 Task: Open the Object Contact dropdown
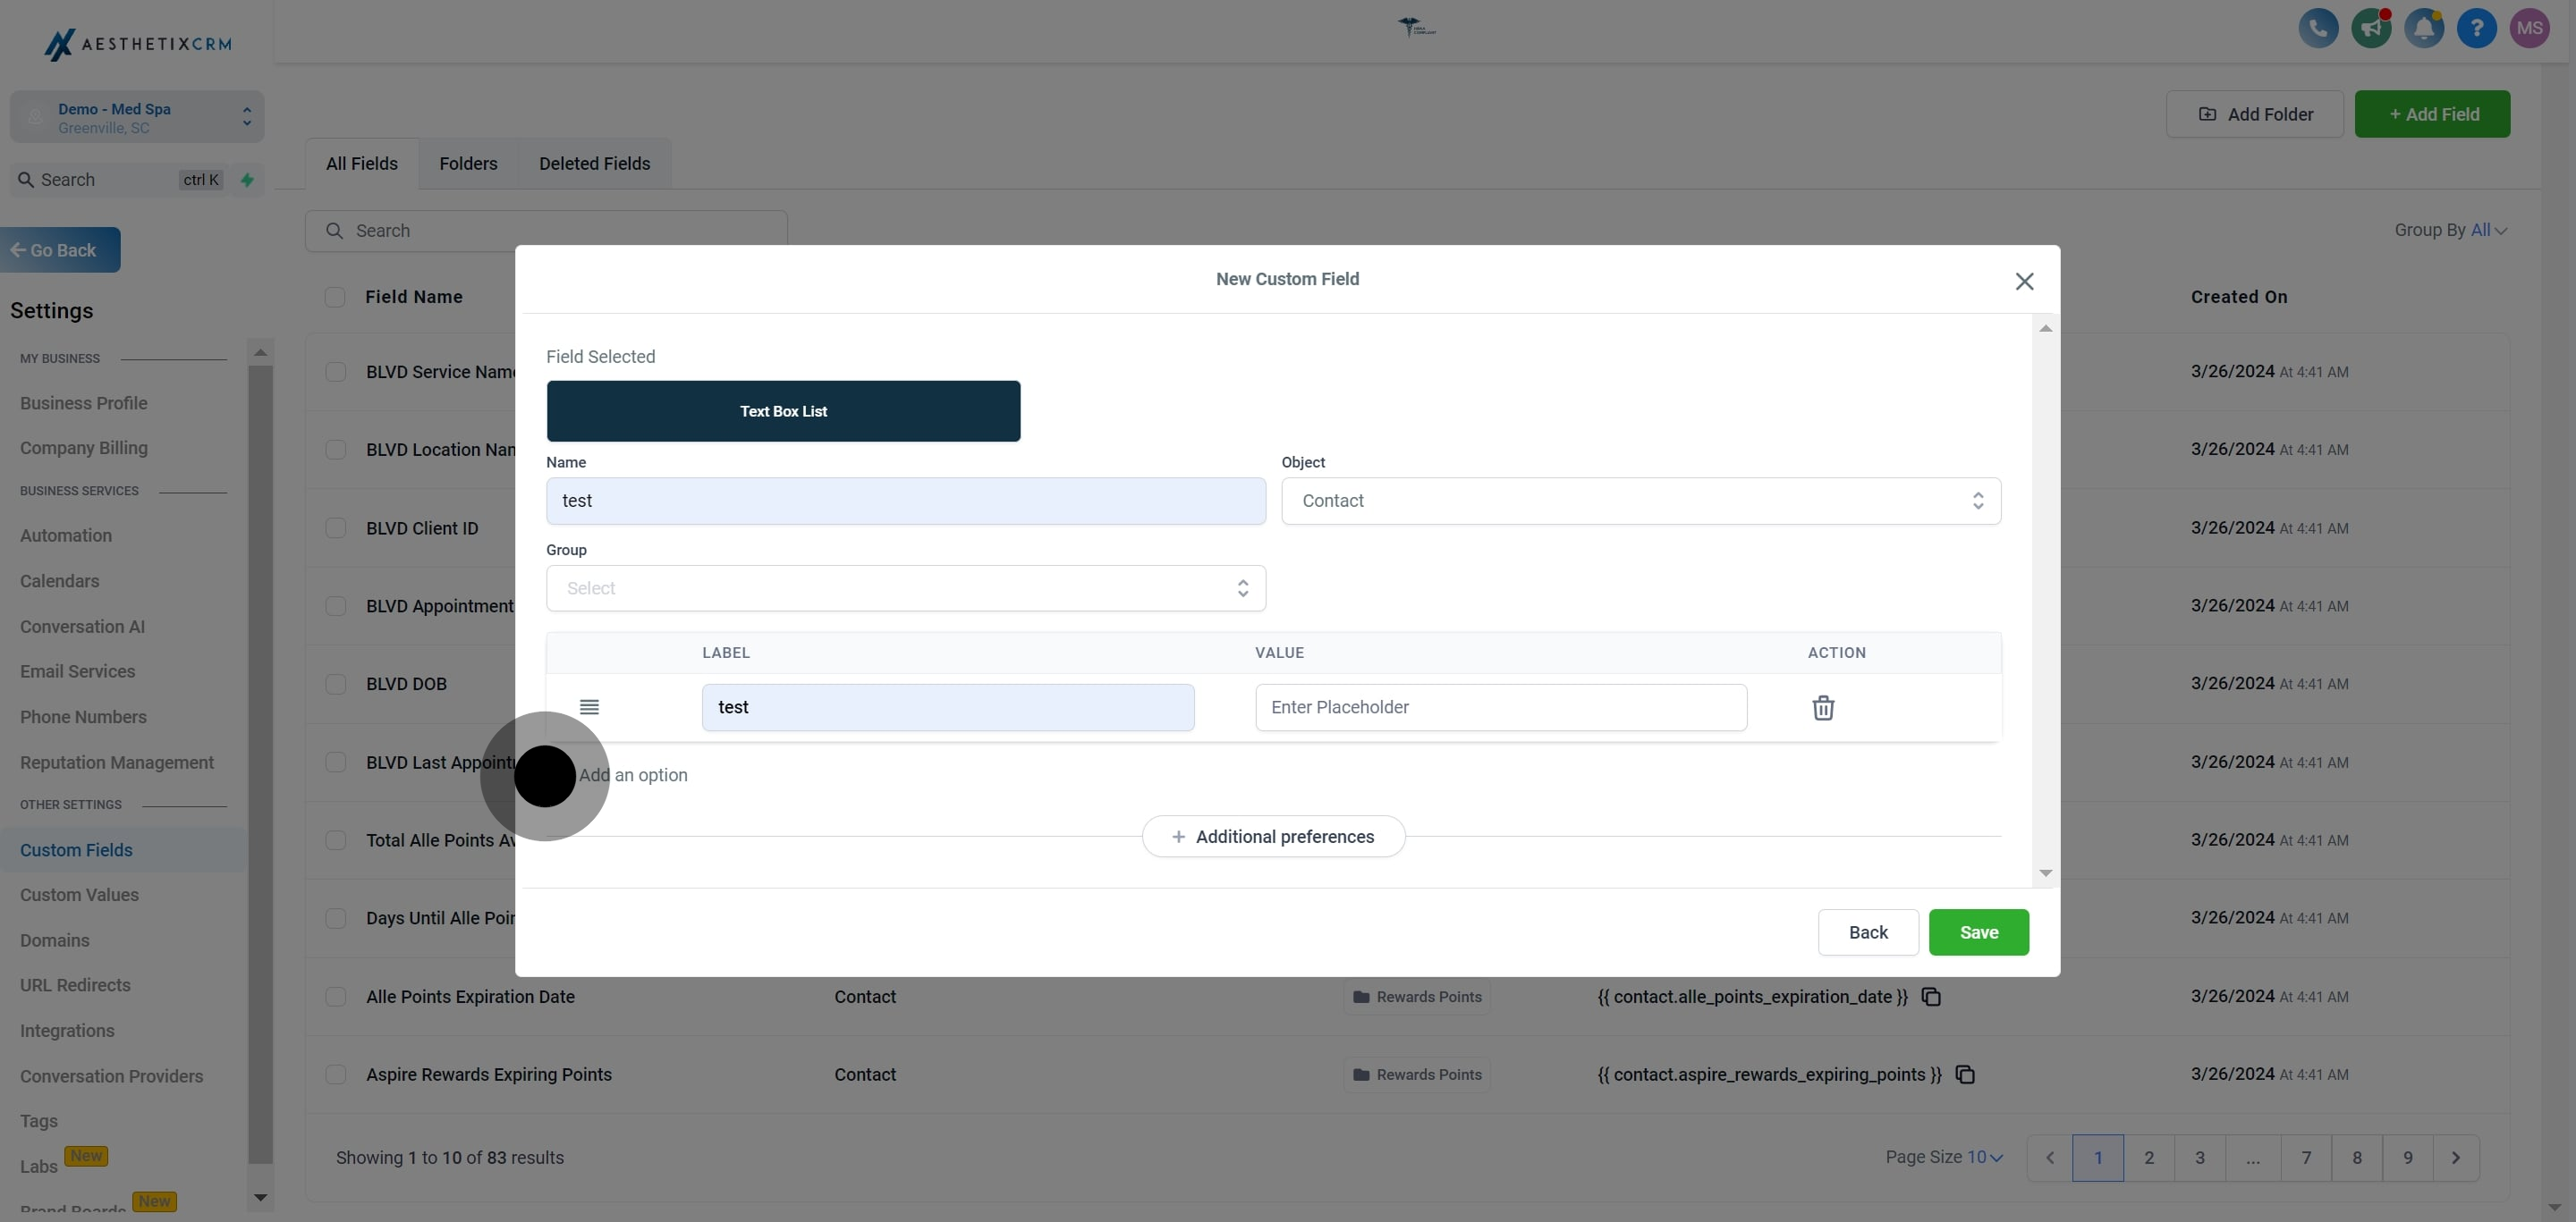1640,501
